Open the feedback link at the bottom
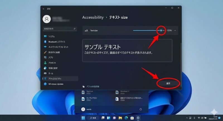Screen dimensions: 223x121 click(91, 87)
